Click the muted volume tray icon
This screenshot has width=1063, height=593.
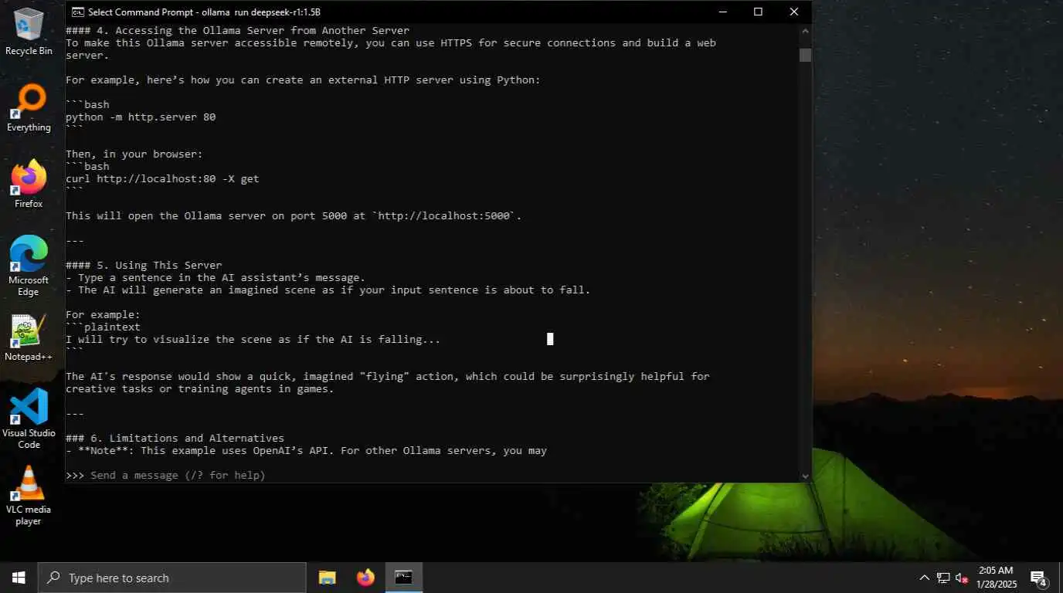pos(963,578)
